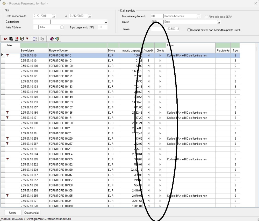Click the red flag toolbar icon
This screenshot has width=259, height=221.
coord(27,39)
